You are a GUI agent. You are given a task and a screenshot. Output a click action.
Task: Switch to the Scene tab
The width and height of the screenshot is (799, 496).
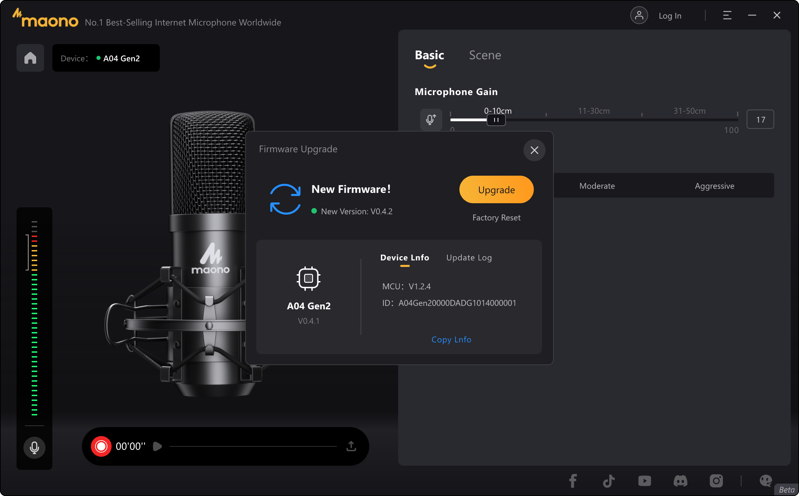coord(485,55)
